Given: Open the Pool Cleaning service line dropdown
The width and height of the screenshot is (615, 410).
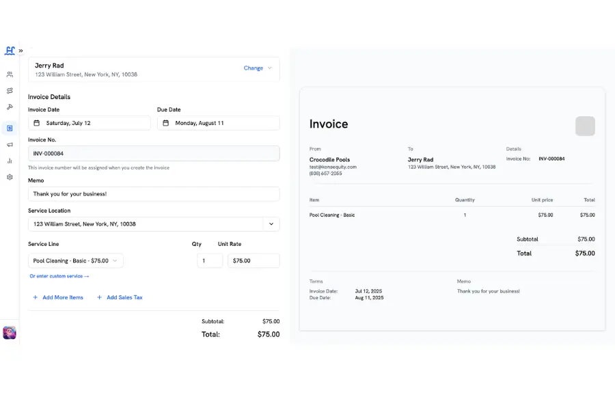Looking at the screenshot, I should click(76, 260).
